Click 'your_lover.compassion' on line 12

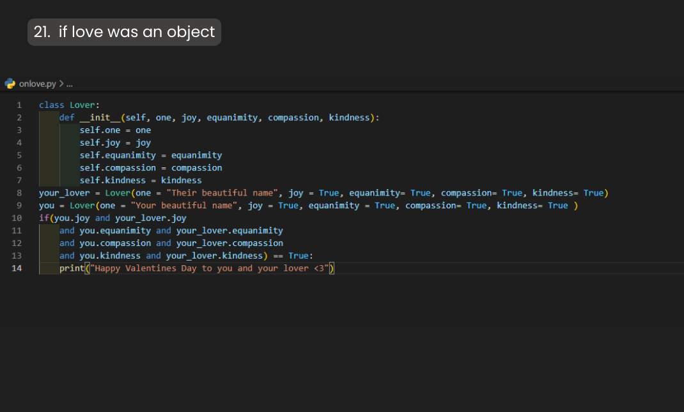tap(229, 243)
